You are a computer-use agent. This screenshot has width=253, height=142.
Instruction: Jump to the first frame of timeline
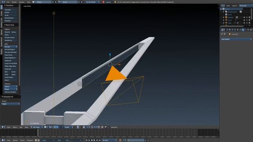click(87, 140)
